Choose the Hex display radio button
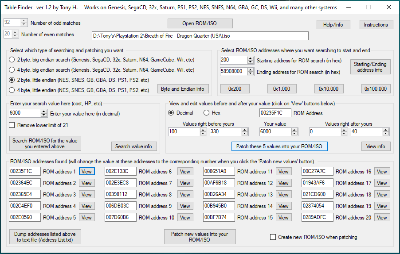Image resolution: width=400 pixels, height=254 pixels. (x=206, y=113)
